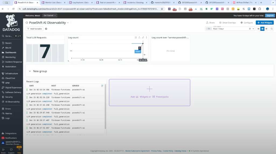Screen dimensions: 276x154
Task: Click the zoom out time magnifier icon
Action: [272, 29]
